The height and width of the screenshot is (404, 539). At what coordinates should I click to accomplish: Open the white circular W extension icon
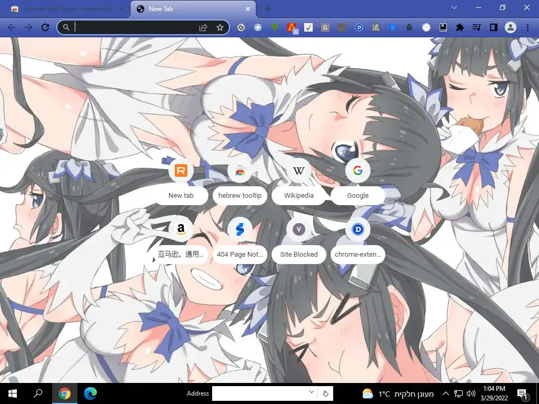[x=426, y=27]
